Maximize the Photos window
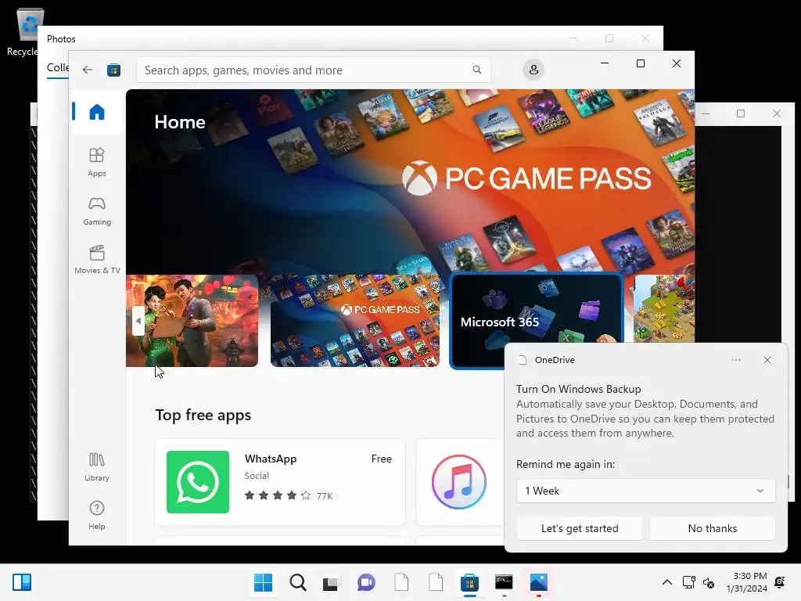801x601 pixels. tap(609, 38)
